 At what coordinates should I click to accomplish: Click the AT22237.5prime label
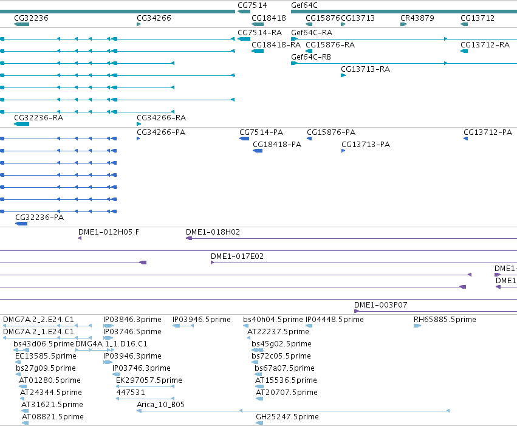point(278,332)
